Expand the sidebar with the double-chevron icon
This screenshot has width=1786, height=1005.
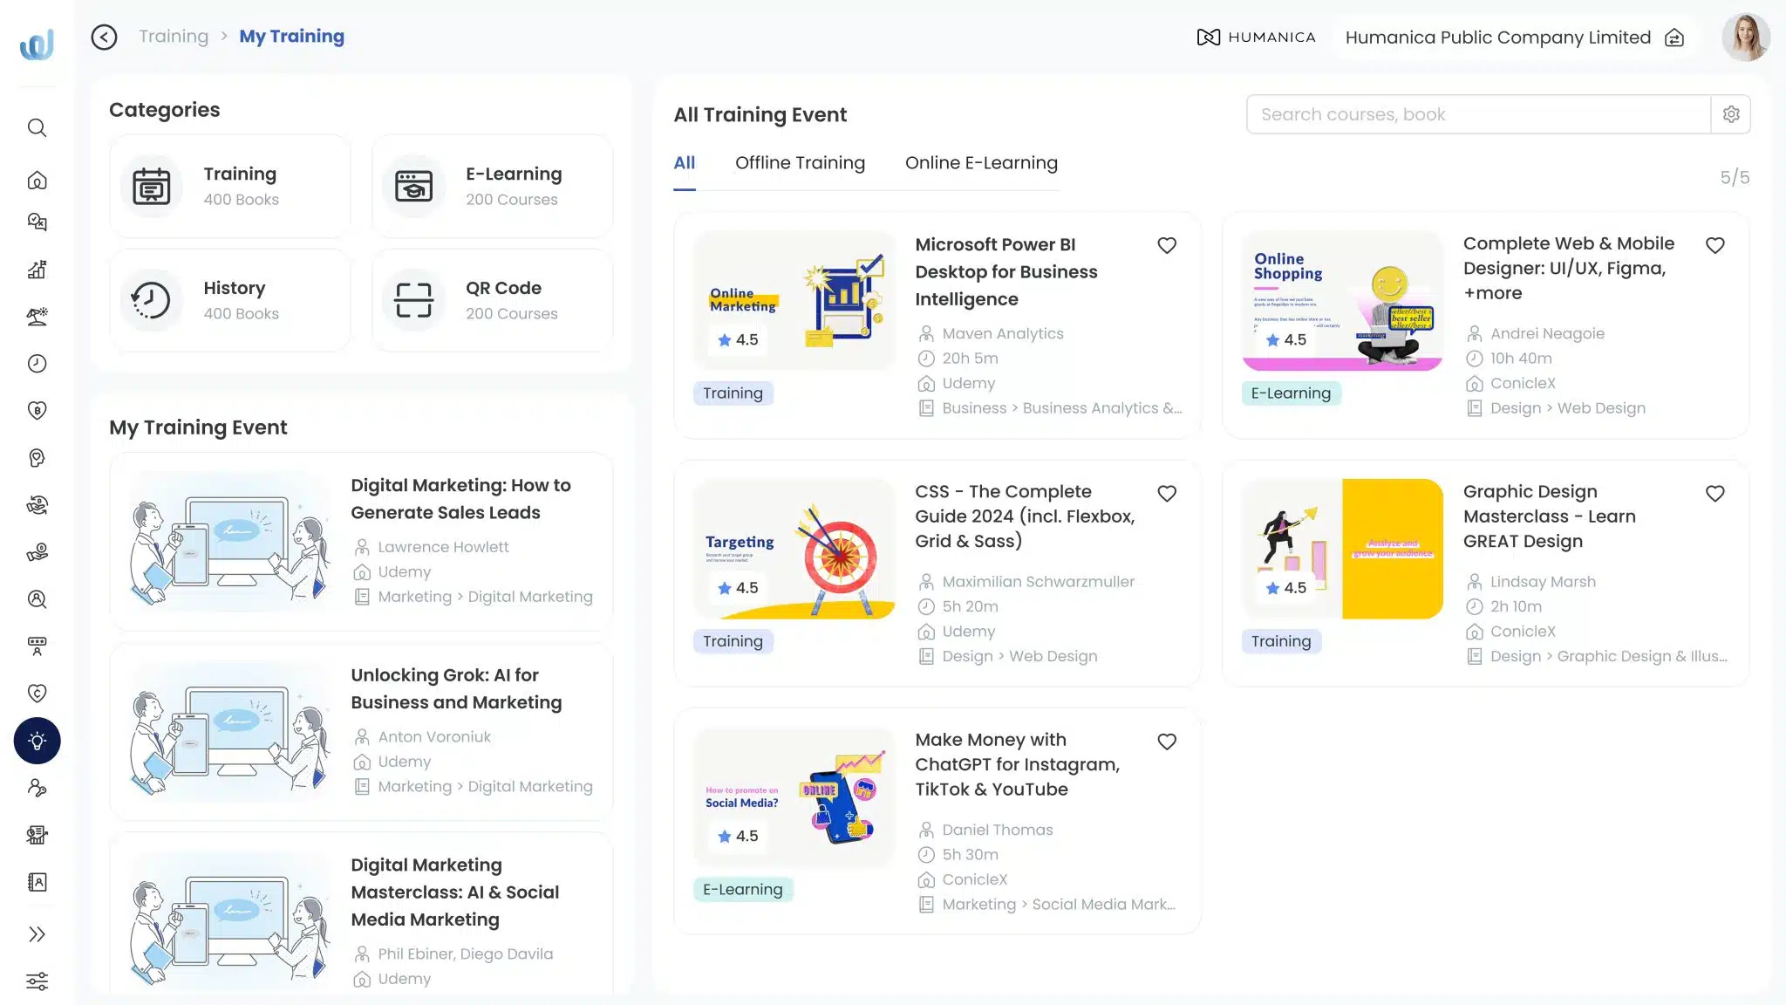37,933
